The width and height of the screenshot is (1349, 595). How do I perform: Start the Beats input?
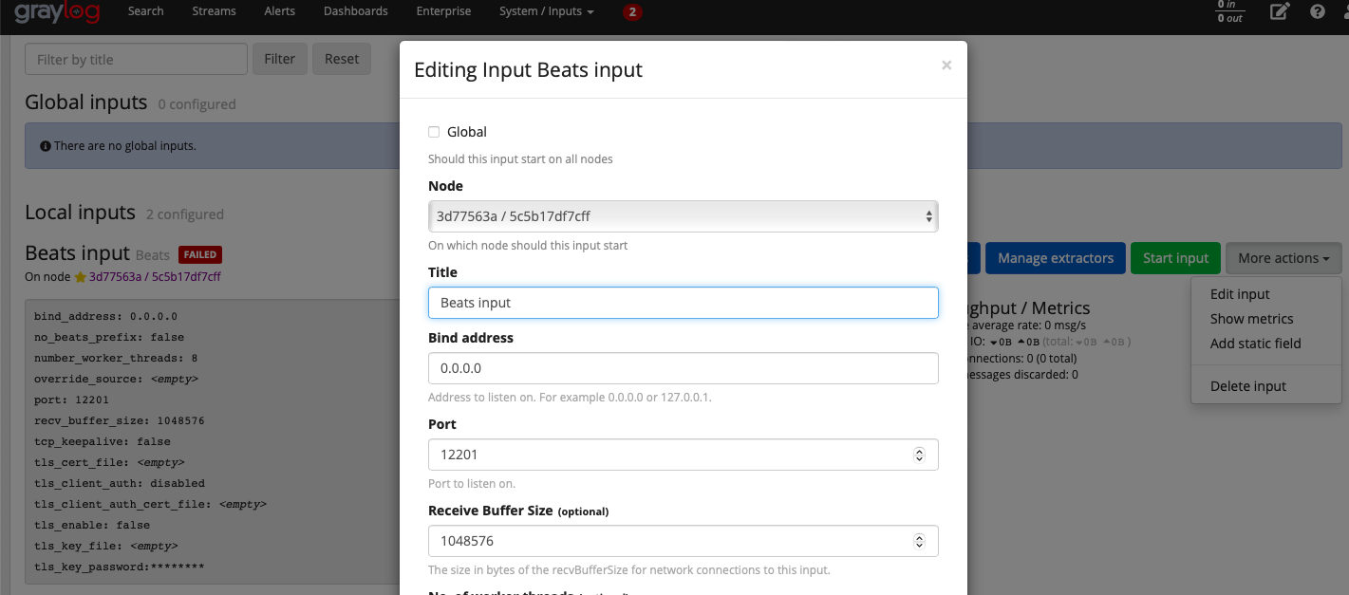[x=1175, y=257]
